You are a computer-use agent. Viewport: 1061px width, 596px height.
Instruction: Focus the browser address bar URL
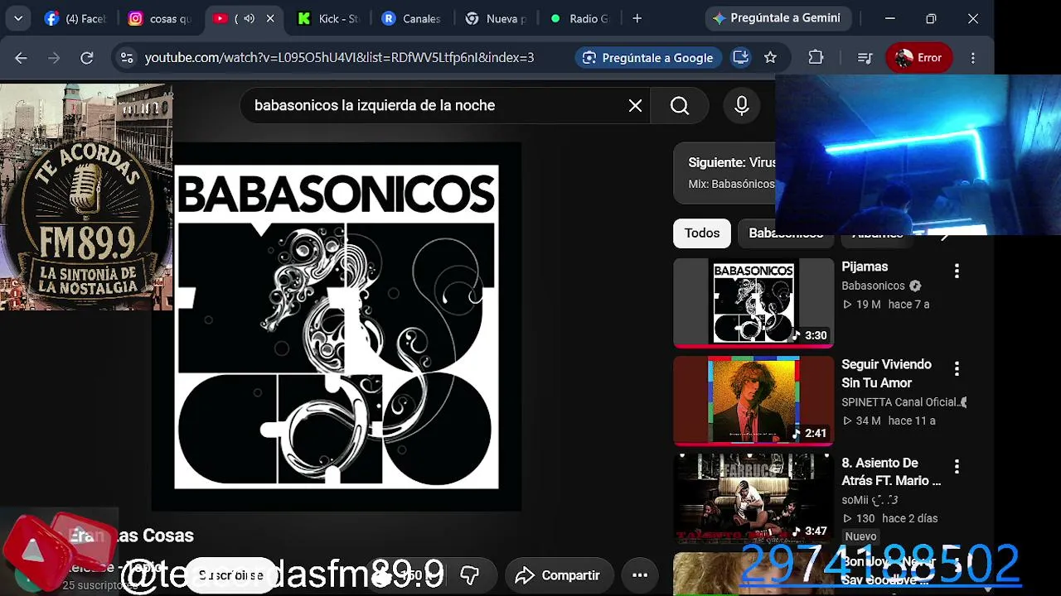coord(339,58)
